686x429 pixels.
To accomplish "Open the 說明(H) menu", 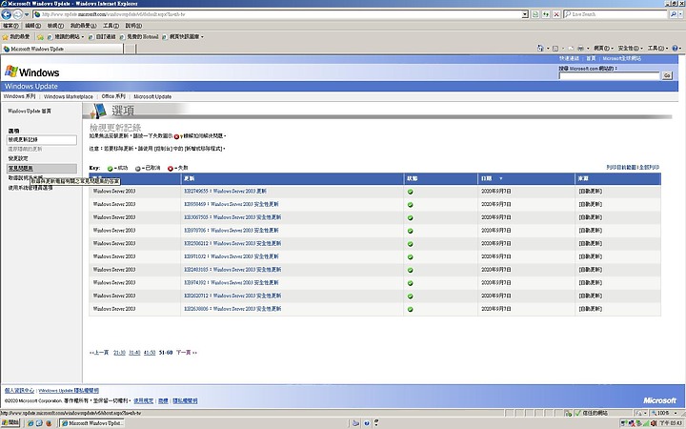I will point(133,26).
